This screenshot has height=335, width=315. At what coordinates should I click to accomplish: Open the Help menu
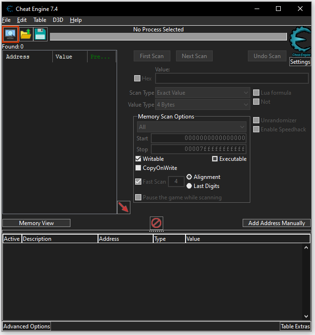pyautogui.click(x=76, y=20)
